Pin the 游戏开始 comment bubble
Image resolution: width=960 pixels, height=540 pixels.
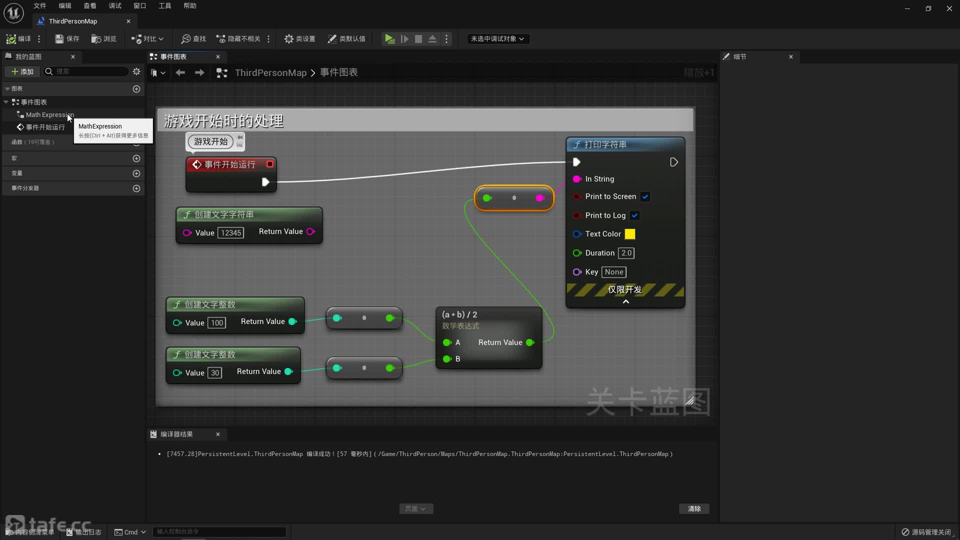coord(240,137)
